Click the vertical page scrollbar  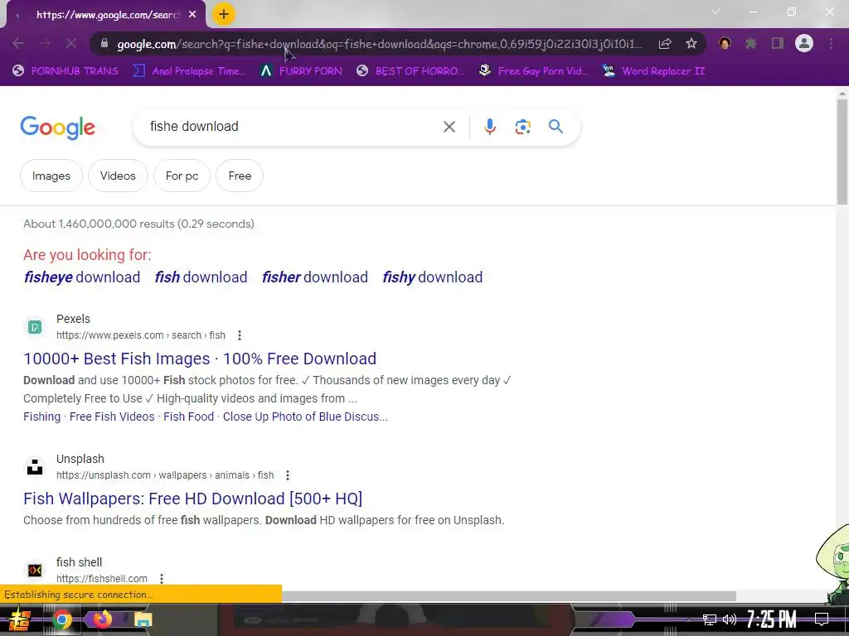tap(842, 152)
